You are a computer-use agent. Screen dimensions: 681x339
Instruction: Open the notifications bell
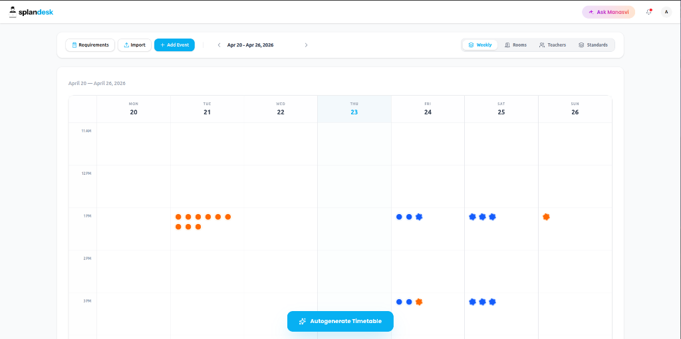[x=649, y=12]
